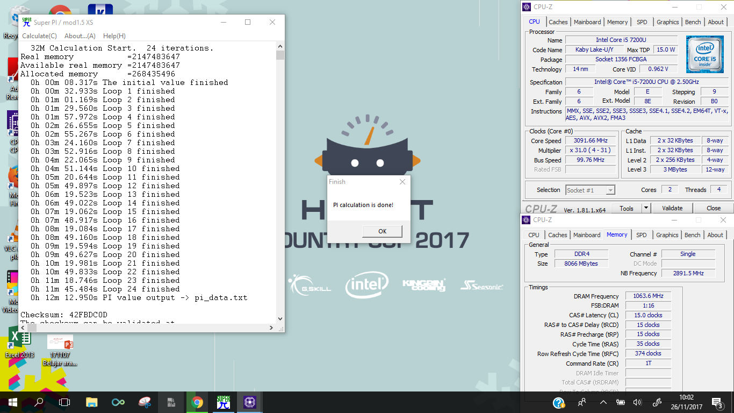This screenshot has width=734, height=413.
Task: Show hidden tray icons chevron
Action: pyautogui.click(x=603, y=402)
